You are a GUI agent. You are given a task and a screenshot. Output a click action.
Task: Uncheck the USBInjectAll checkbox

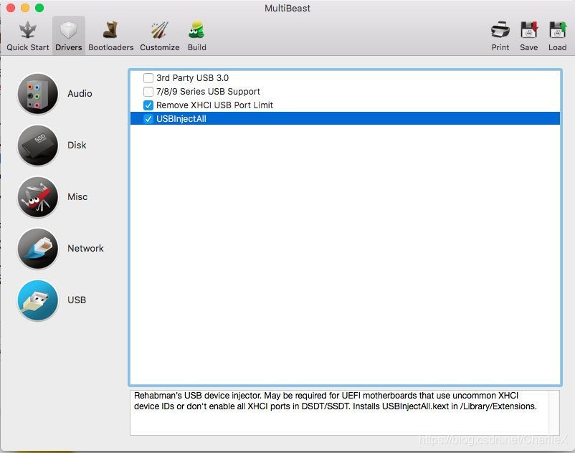point(148,119)
